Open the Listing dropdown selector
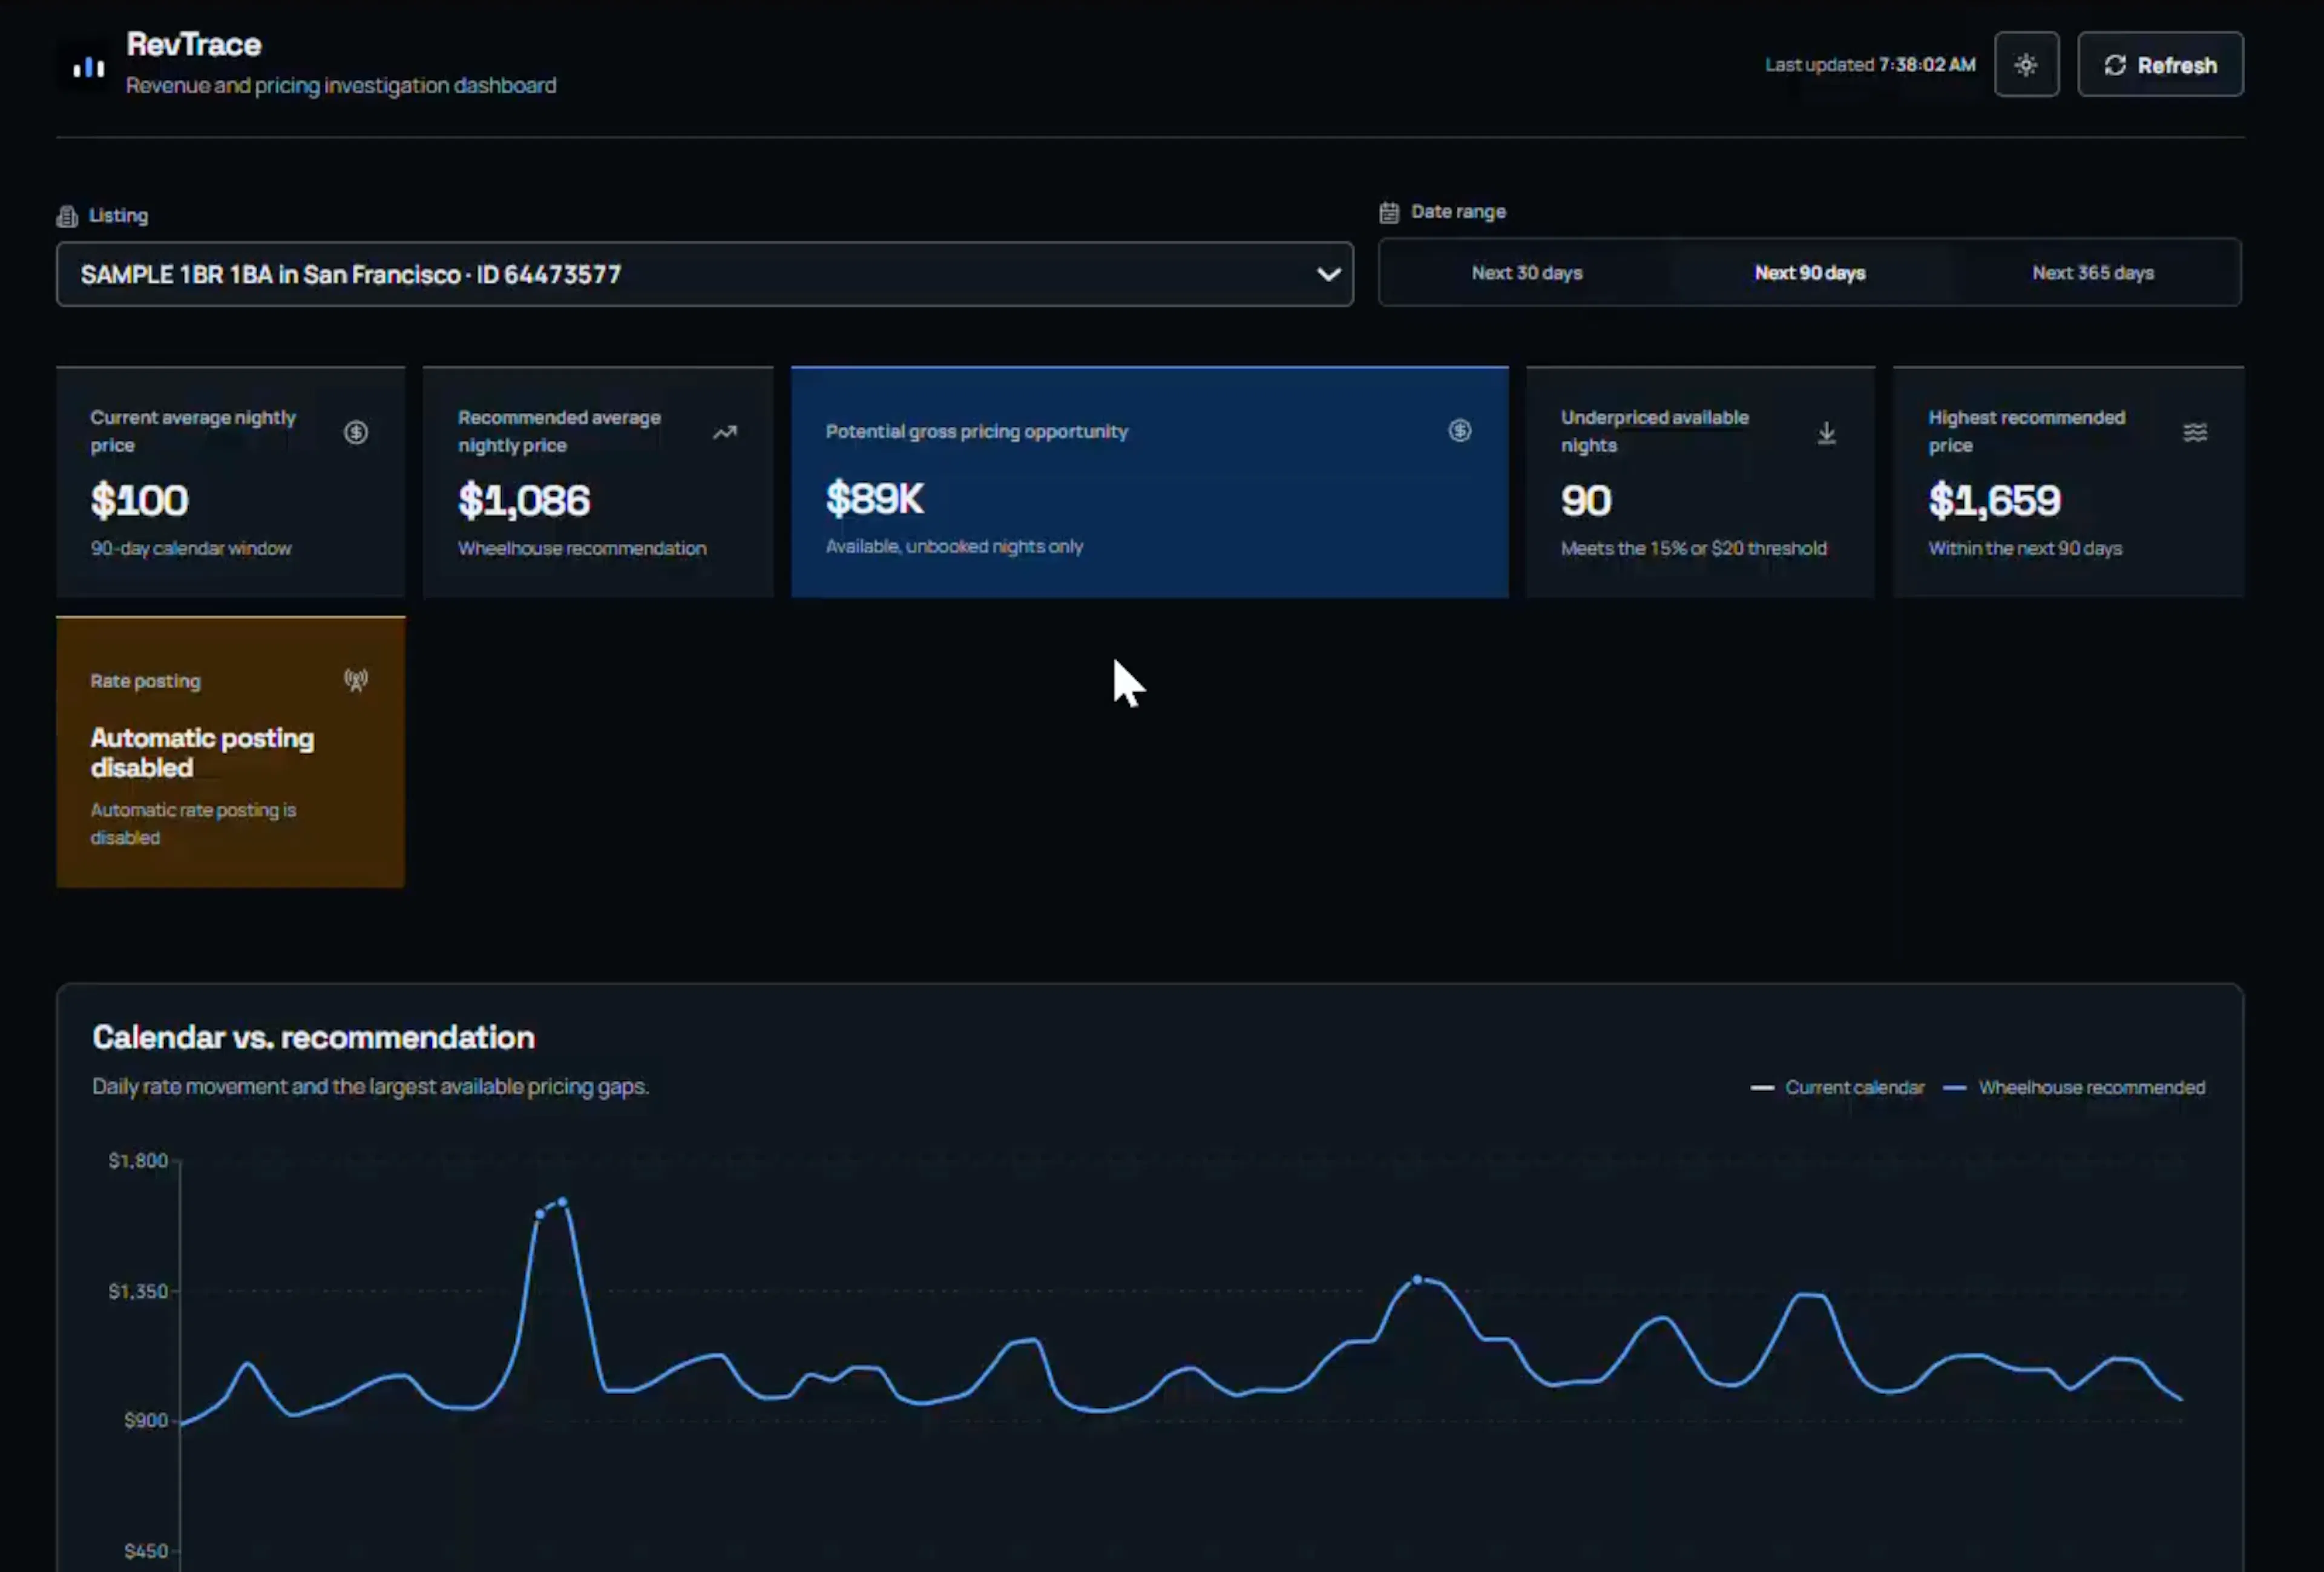This screenshot has height=1572, width=2324. tap(705, 274)
